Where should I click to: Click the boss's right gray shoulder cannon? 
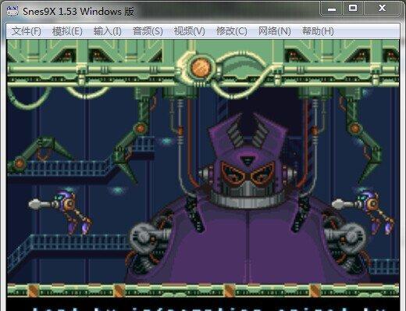click(346, 238)
